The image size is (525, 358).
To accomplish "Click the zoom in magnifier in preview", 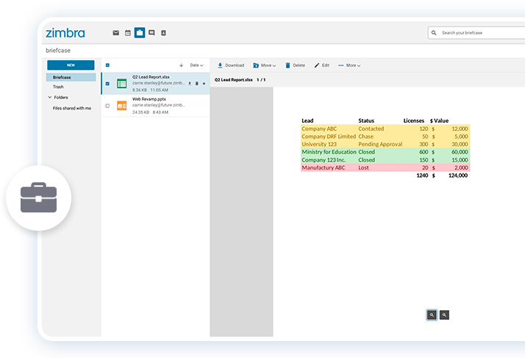I will [x=444, y=315].
